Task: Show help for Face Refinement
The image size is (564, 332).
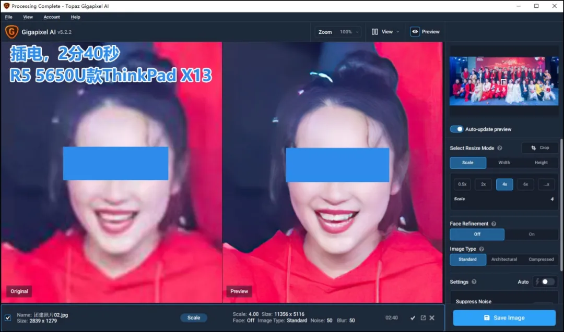Action: click(x=494, y=224)
